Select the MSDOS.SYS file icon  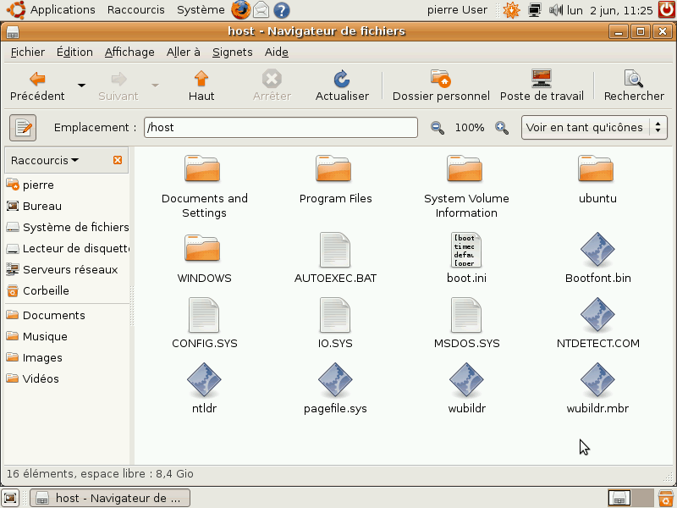coord(466,315)
